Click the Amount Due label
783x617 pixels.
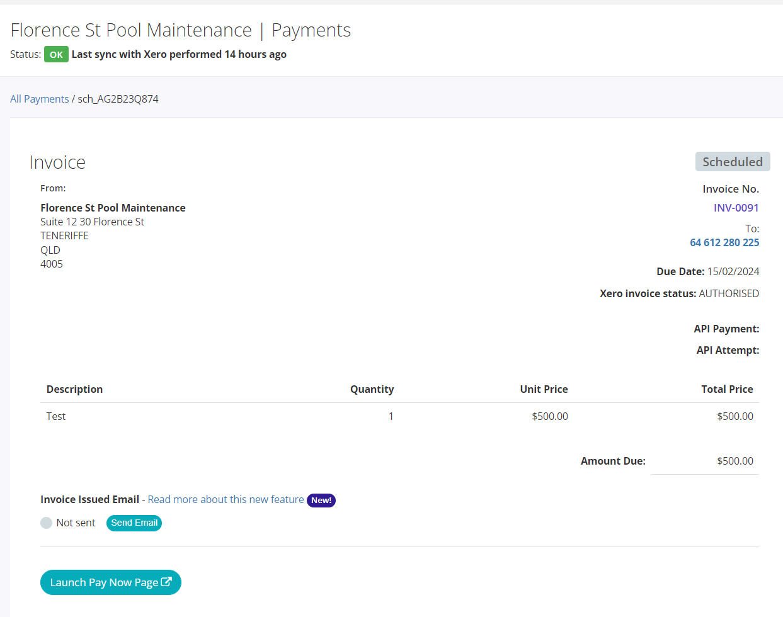(613, 461)
